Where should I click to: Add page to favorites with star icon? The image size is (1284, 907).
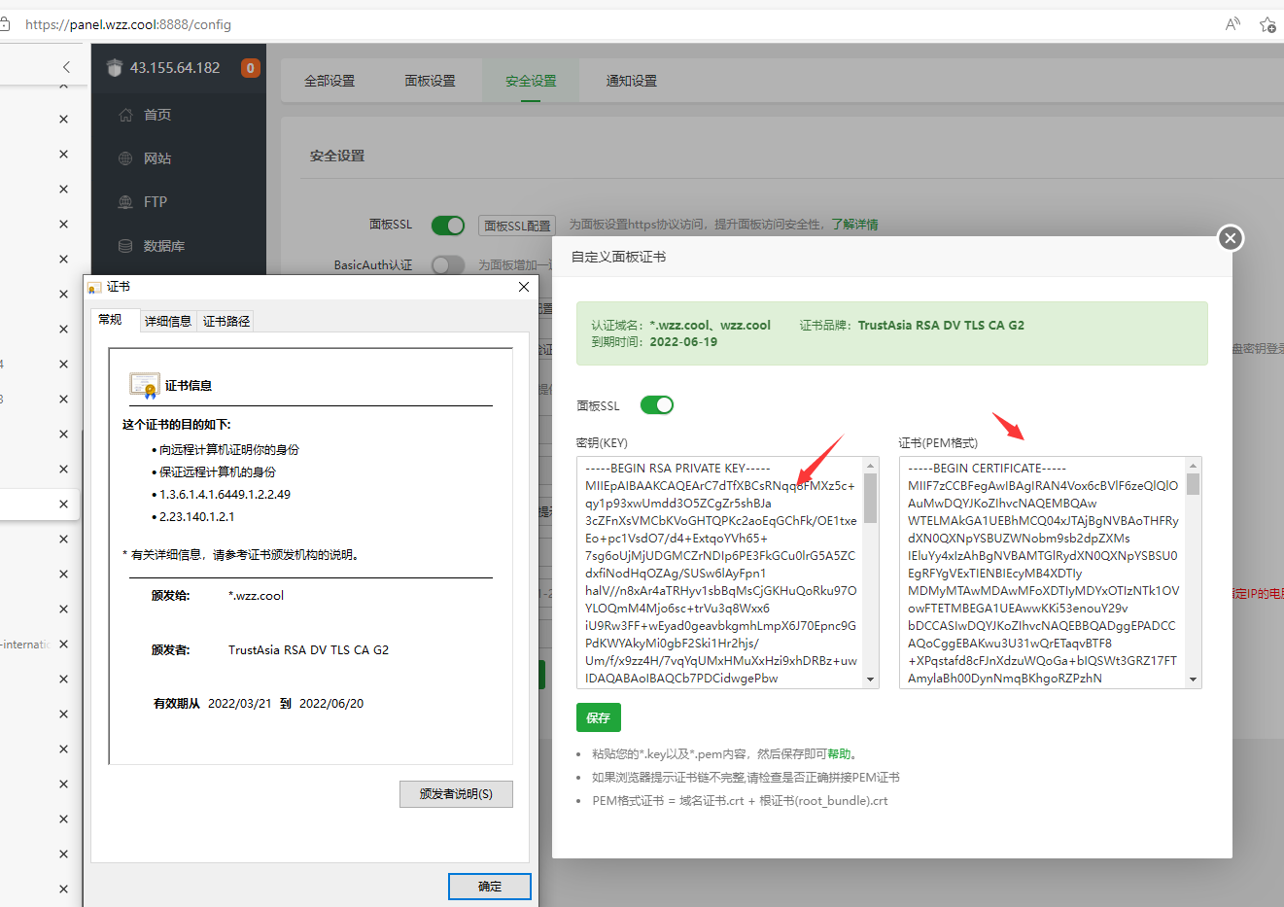1267,24
